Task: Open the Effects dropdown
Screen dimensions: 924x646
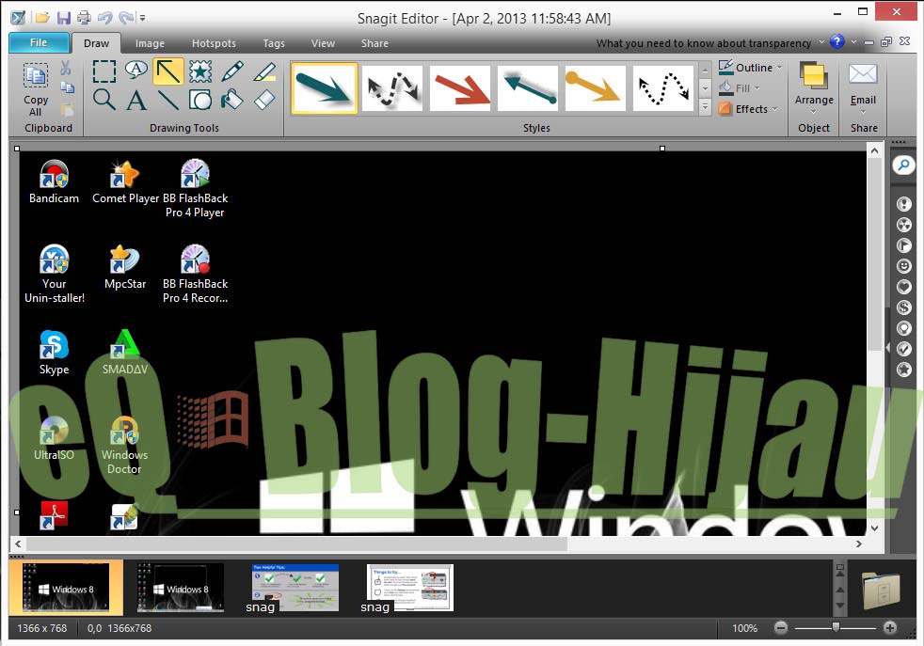Action: (x=748, y=109)
